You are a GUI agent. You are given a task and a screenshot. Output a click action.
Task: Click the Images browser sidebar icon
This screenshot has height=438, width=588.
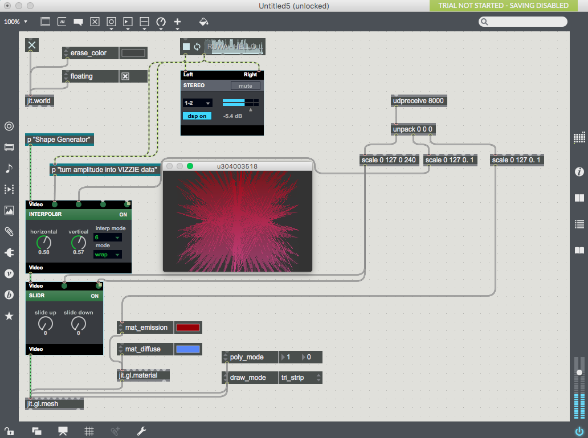point(9,210)
